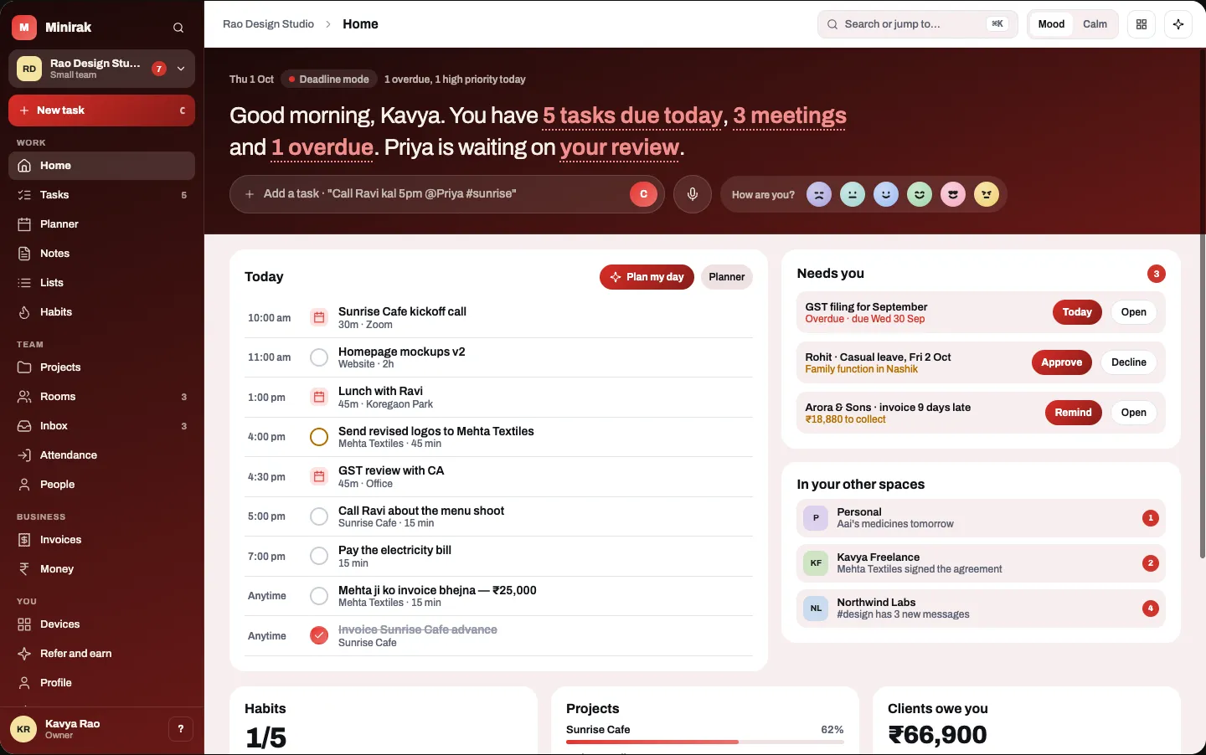Click the New task button
1206x755 pixels.
tap(101, 110)
